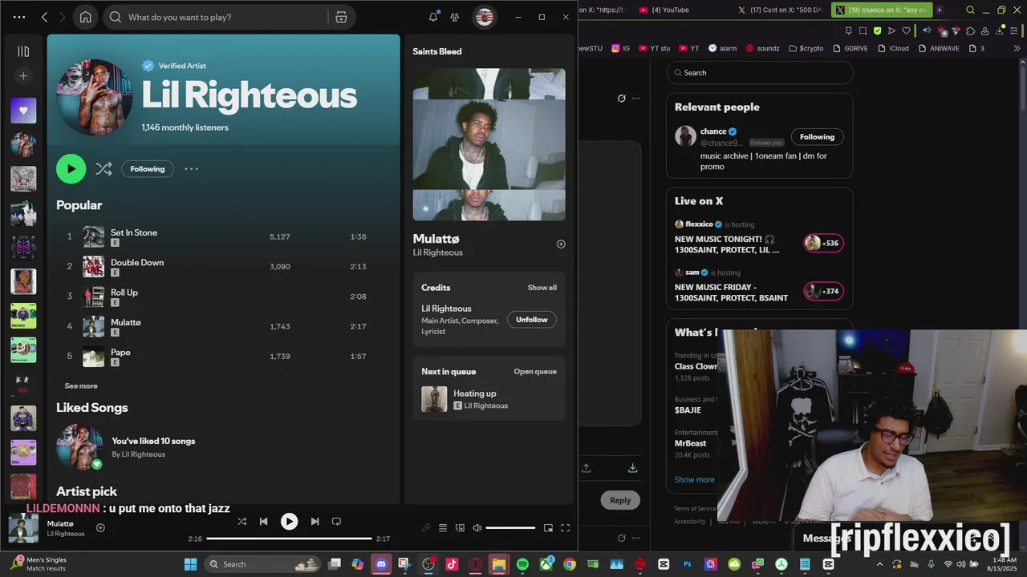Toggle shuffle in bottom player bar
The image size is (1027, 577).
[x=242, y=521]
